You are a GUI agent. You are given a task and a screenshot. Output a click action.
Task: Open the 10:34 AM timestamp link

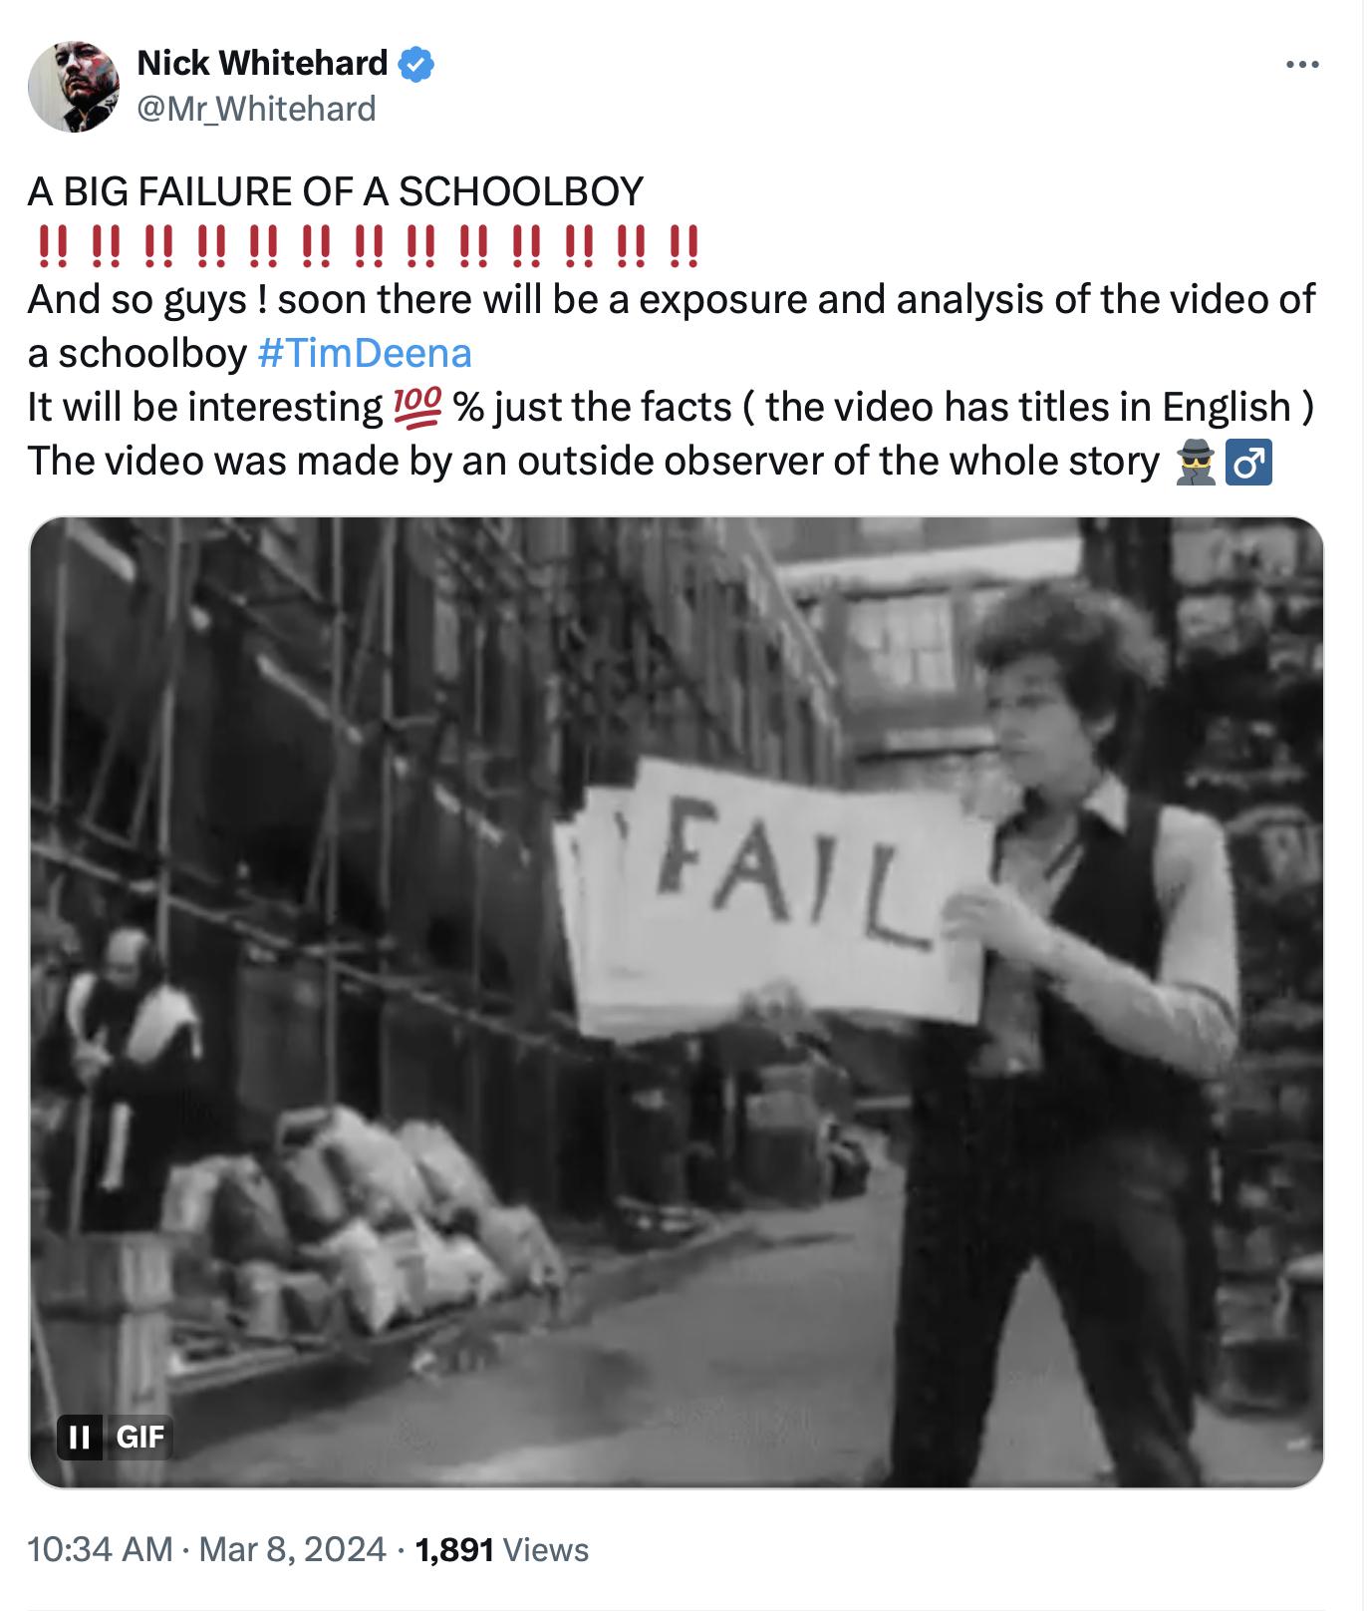(101, 1549)
